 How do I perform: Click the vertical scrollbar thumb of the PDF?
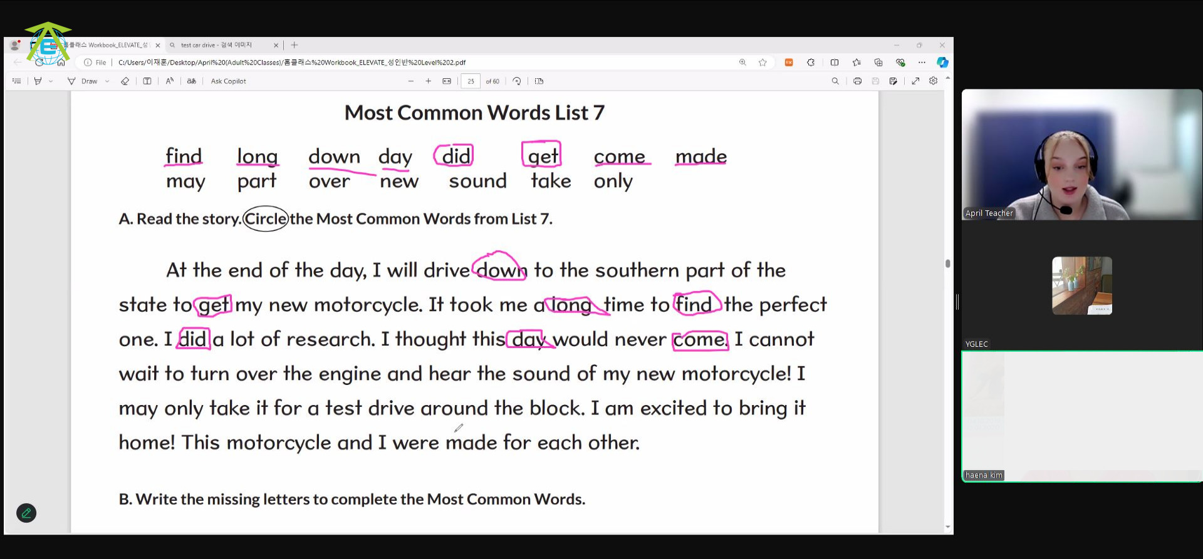click(x=948, y=264)
